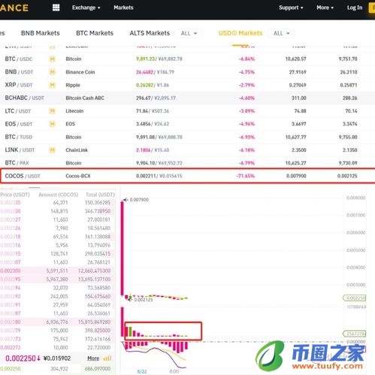Open the apps grid icon in header
This screenshot has height=375, width=375.
pyautogui.click(x=56, y=8)
